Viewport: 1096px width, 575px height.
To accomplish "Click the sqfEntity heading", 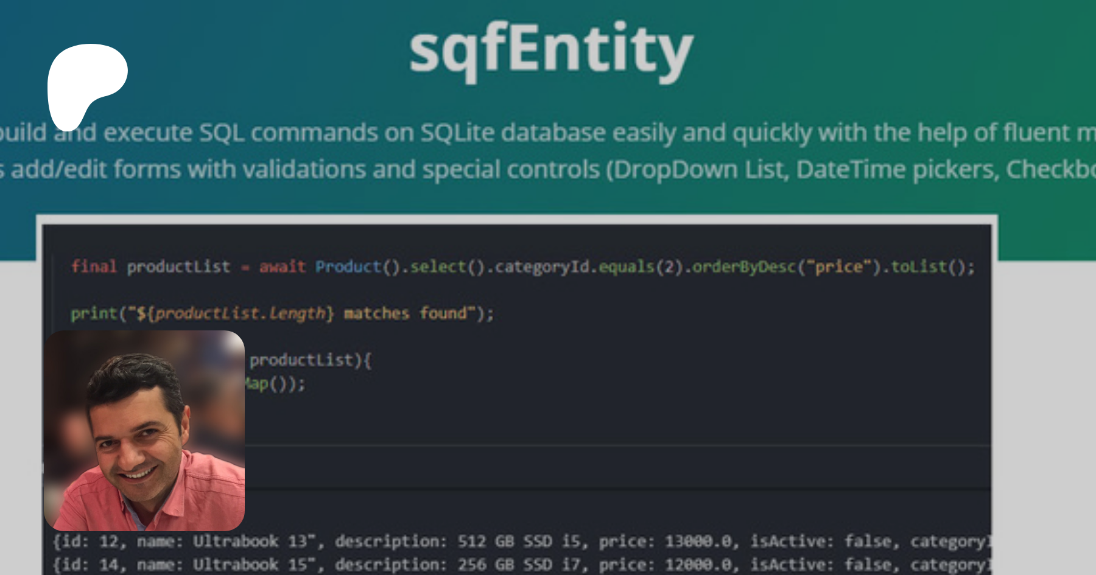I will click(551, 50).
